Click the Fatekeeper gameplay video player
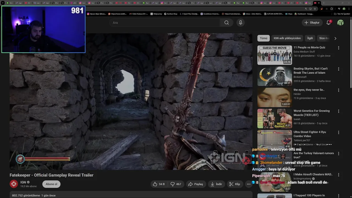 131,101
